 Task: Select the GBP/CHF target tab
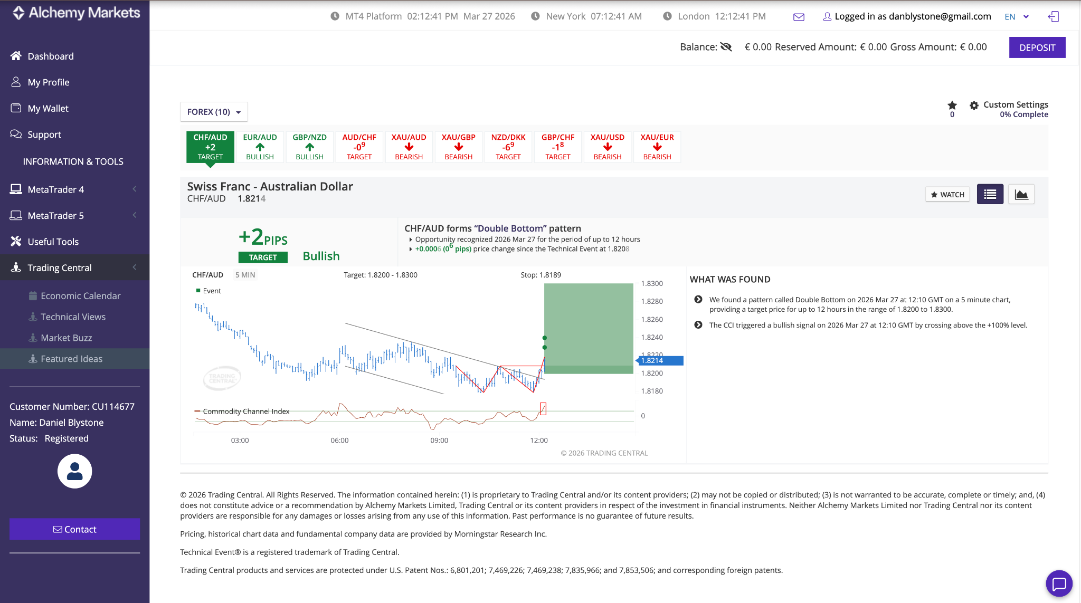pyautogui.click(x=557, y=147)
